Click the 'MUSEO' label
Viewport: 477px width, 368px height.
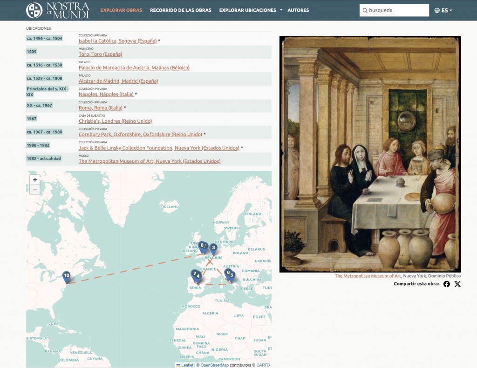(x=84, y=155)
